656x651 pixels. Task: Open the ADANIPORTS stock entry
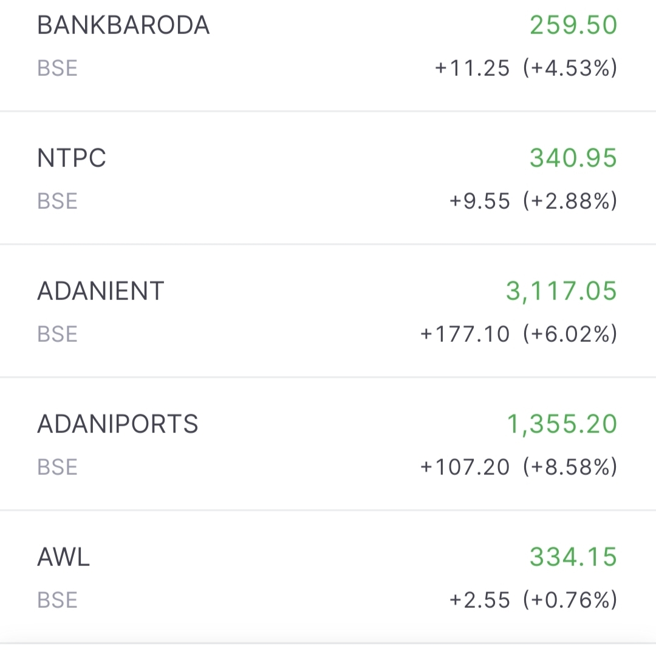point(118,424)
